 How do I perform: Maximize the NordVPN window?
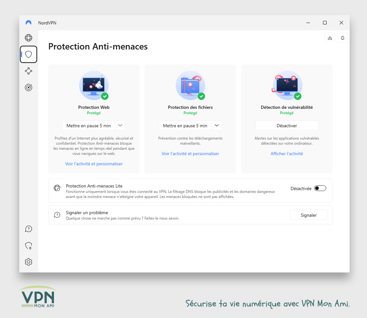325,23
